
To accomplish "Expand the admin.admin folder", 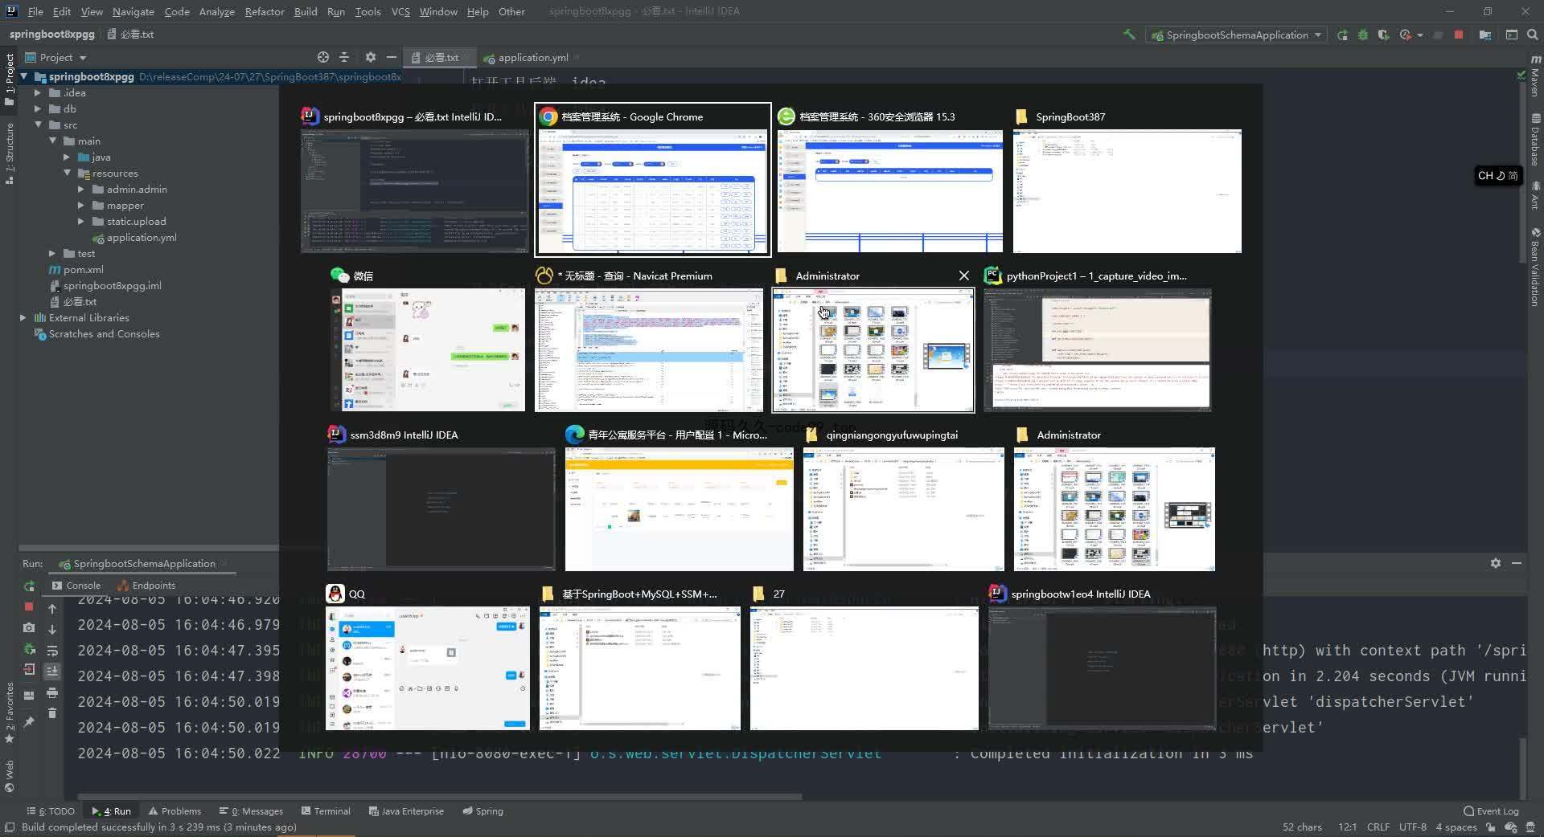I will (x=81, y=190).
